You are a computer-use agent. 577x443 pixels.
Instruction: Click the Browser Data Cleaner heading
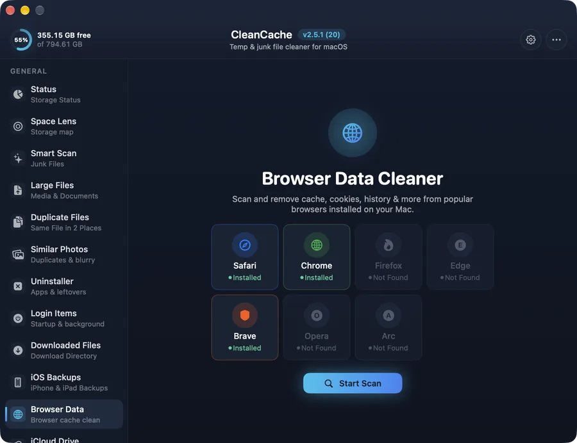[x=353, y=179]
